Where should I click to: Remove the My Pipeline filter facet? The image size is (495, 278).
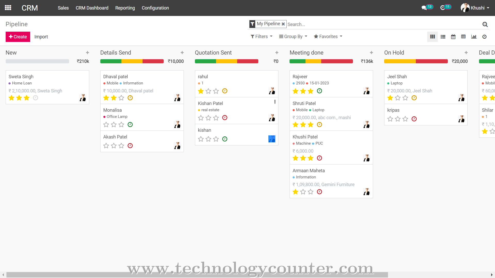tap(283, 24)
